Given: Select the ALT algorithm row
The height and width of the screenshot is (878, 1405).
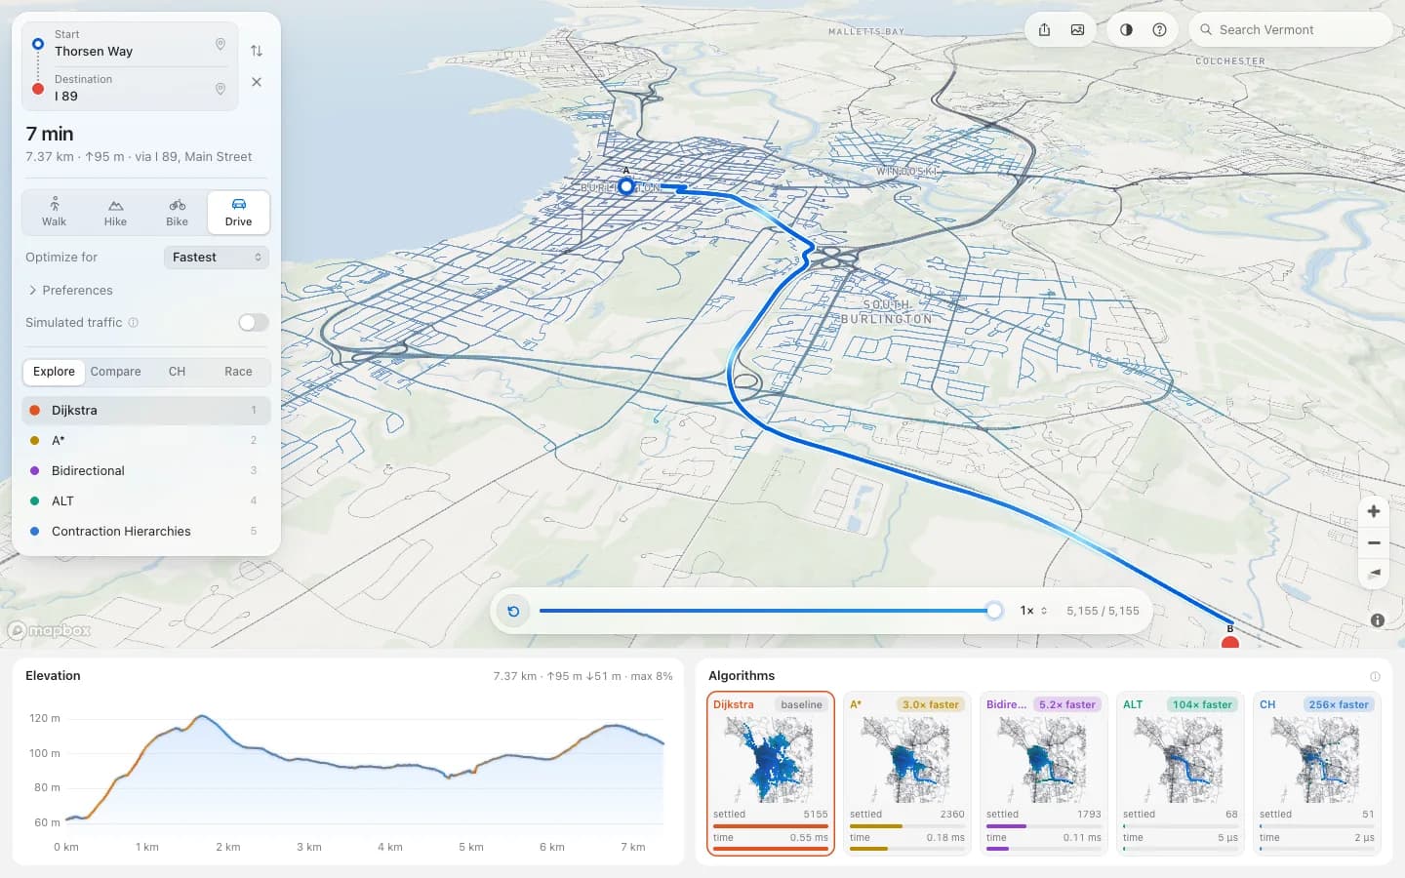Looking at the screenshot, I should (x=146, y=501).
